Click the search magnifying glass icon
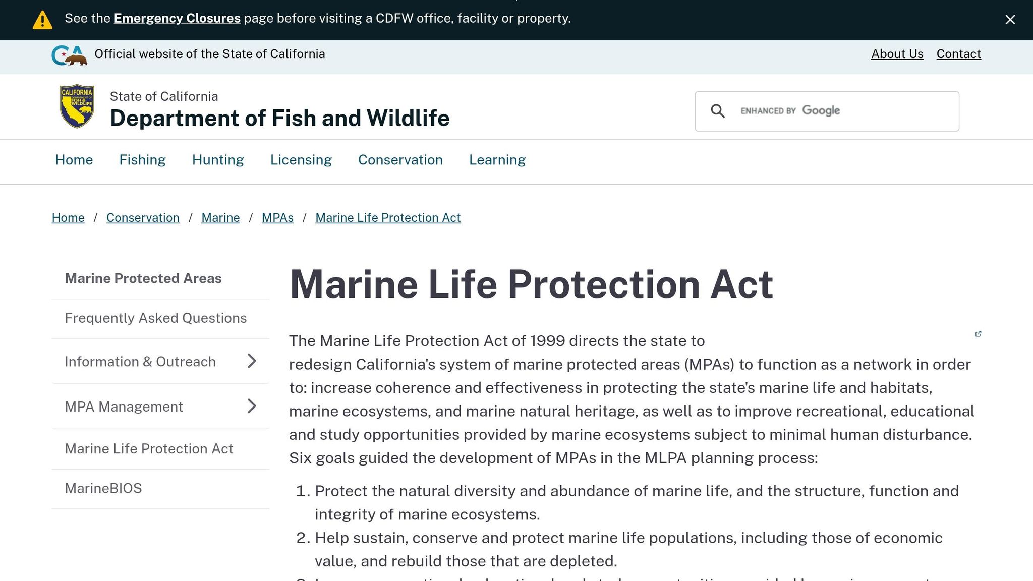 click(x=718, y=111)
